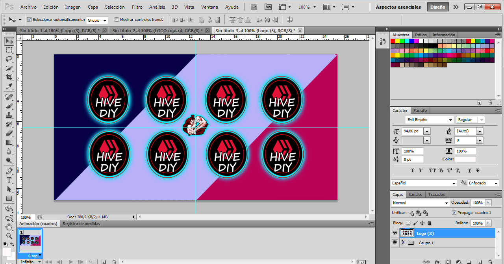Toggle lock position icon
The width and height of the screenshot is (504, 264).
click(422, 223)
